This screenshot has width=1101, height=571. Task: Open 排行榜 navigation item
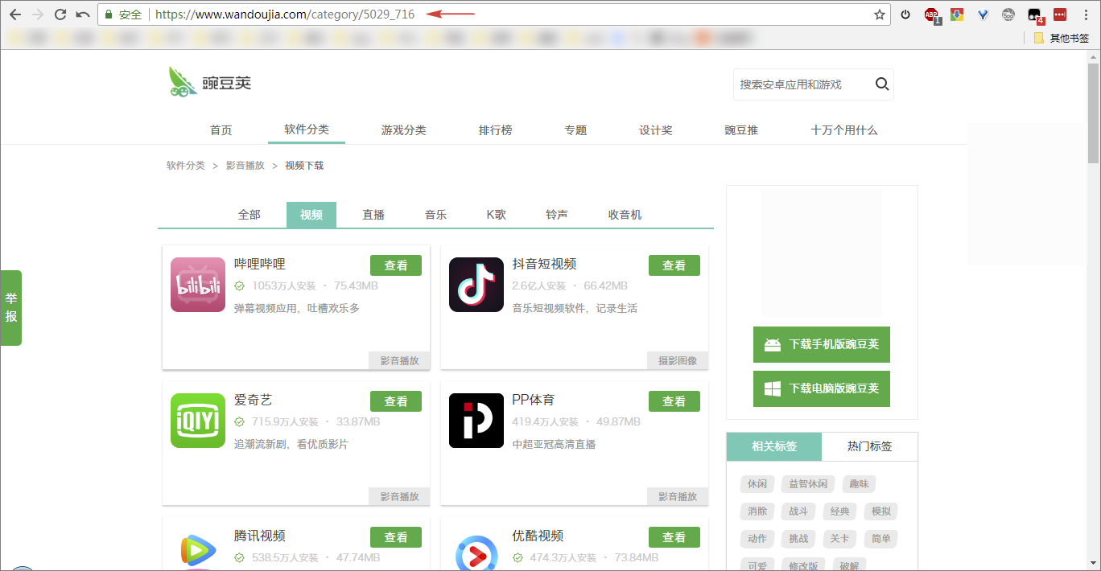point(496,130)
